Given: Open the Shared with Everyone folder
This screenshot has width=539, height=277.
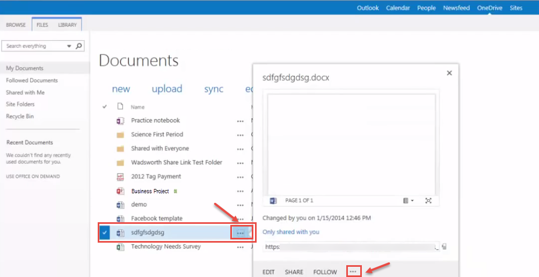Looking at the screenshot, I should (x=160, y=149).
